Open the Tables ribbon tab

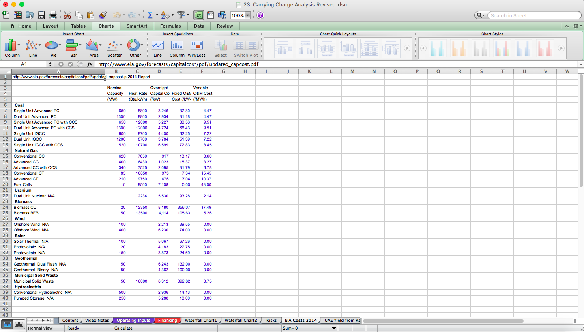pyautogui.click(x=78, y=26)
